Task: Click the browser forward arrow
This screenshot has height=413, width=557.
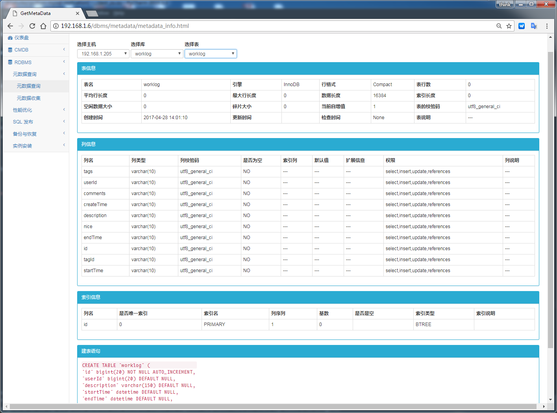Action: [21, 26]
